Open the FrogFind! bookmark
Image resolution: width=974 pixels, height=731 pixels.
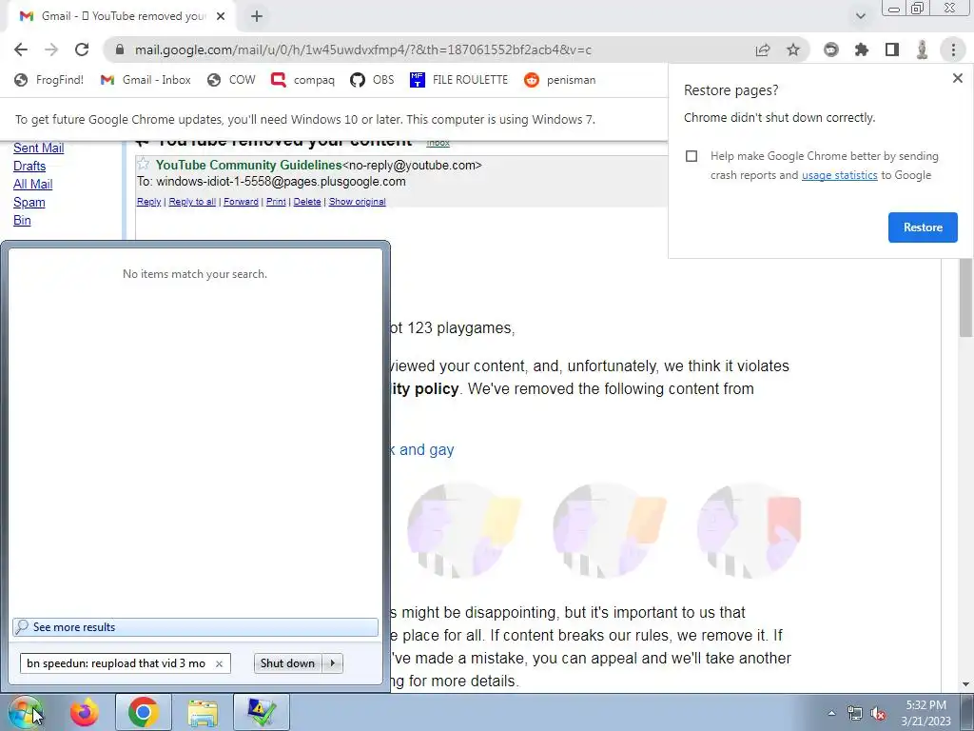tap(49, 80)
